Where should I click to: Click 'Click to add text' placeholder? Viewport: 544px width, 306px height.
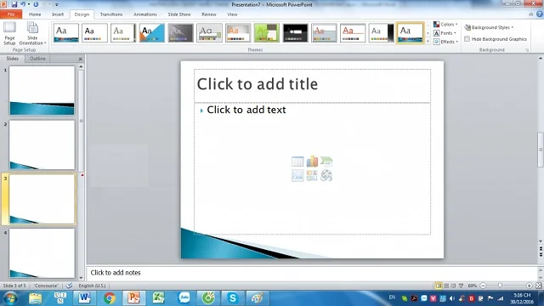(x=246, y=110)
